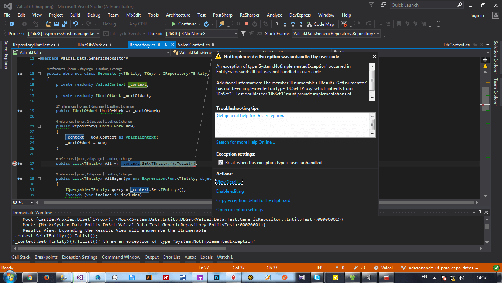The width and height of the screenshot is (502, 283).
Task: Click the Undo arrow icon
Action: tap(76, 24)
